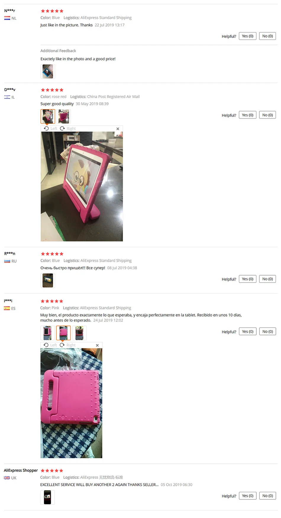Open R***n's blue case photo thumbnail
Image resolution: width=281 pixels, height=518 pixels.
pos(48,280)
